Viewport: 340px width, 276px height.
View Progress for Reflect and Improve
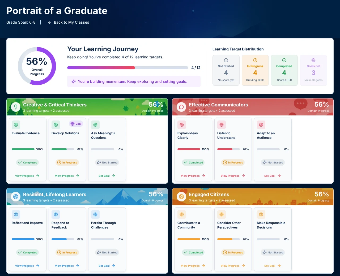click(x=27, y=266)
